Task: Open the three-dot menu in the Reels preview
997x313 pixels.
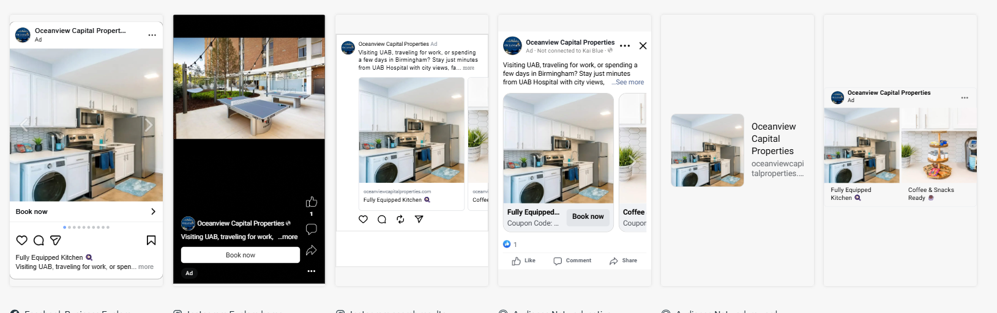Action: [x=312, y=271]
